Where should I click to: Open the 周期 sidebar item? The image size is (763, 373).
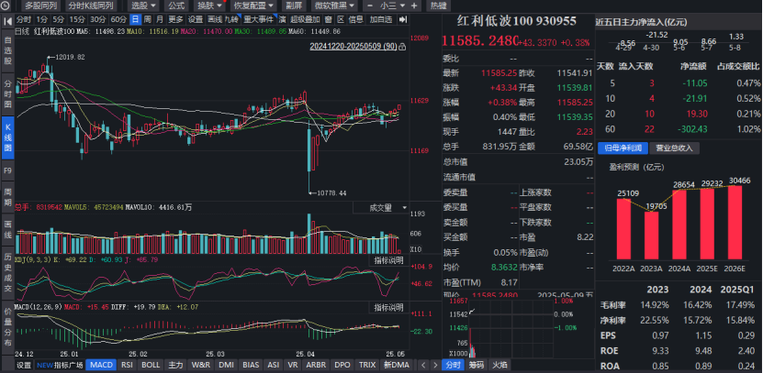[8, 195]
